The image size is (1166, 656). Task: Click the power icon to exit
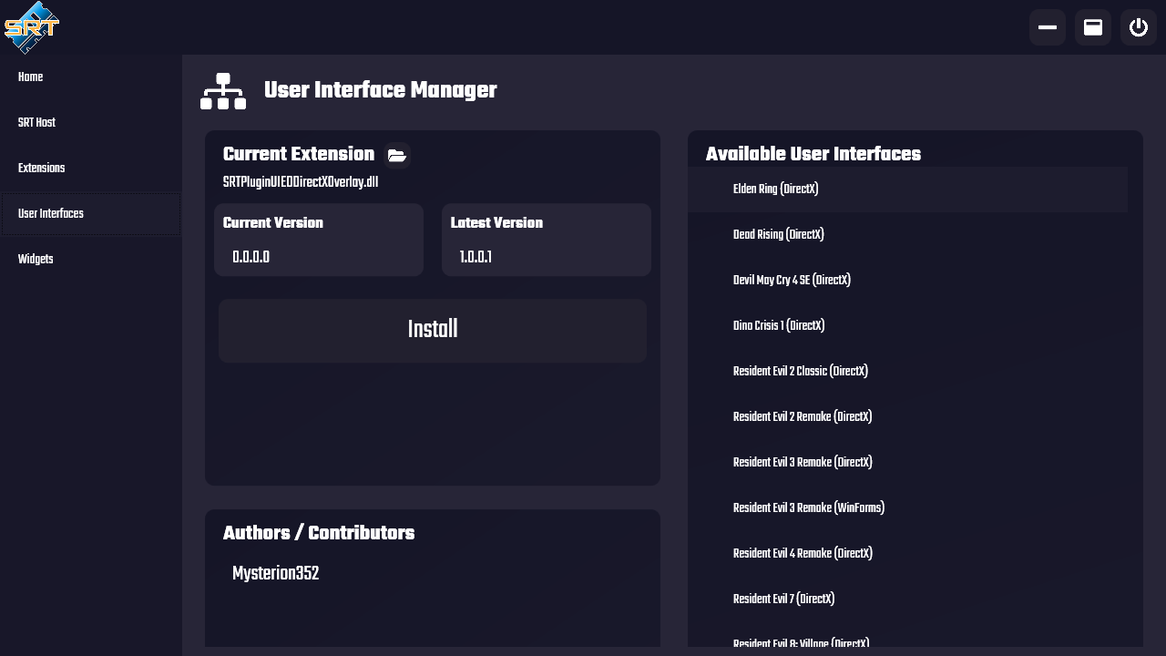(x=1139, y=27)
